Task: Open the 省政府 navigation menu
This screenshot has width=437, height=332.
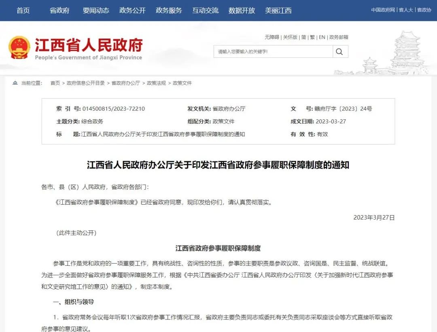Action: (59, 11)
